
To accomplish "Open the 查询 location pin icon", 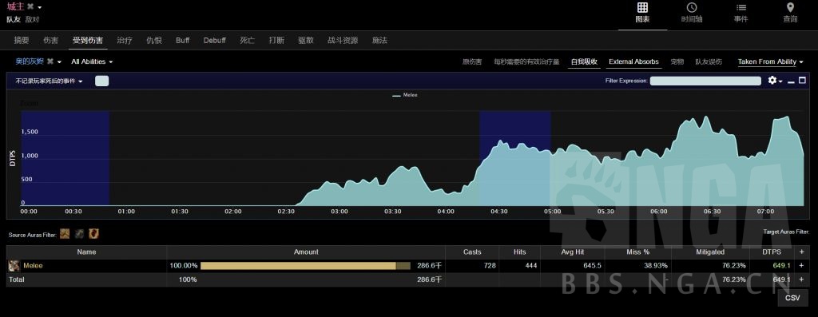I will point(790,8).
